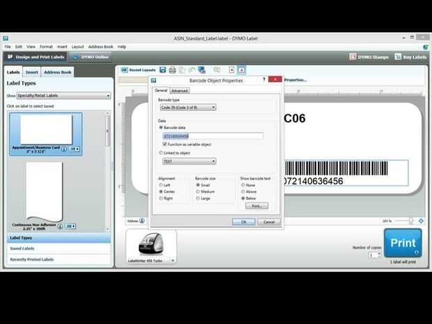Select the Appointment/Business Card label thumbnail
The image size is (432, 324).
pyautogui.click(x=46, y=134)
